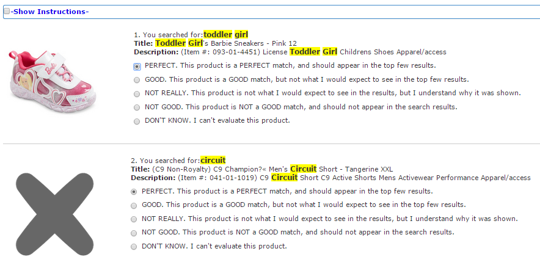Click item 2 description with Item # 041-01-1019
The height and width of the screenshot is (265, 540).
click(354, 178)
